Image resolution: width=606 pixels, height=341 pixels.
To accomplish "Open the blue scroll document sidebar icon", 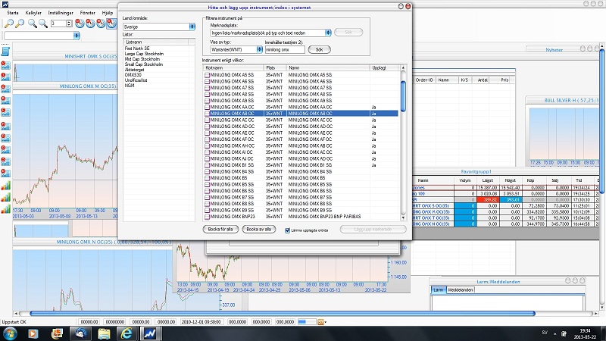I will pos(5,52).
